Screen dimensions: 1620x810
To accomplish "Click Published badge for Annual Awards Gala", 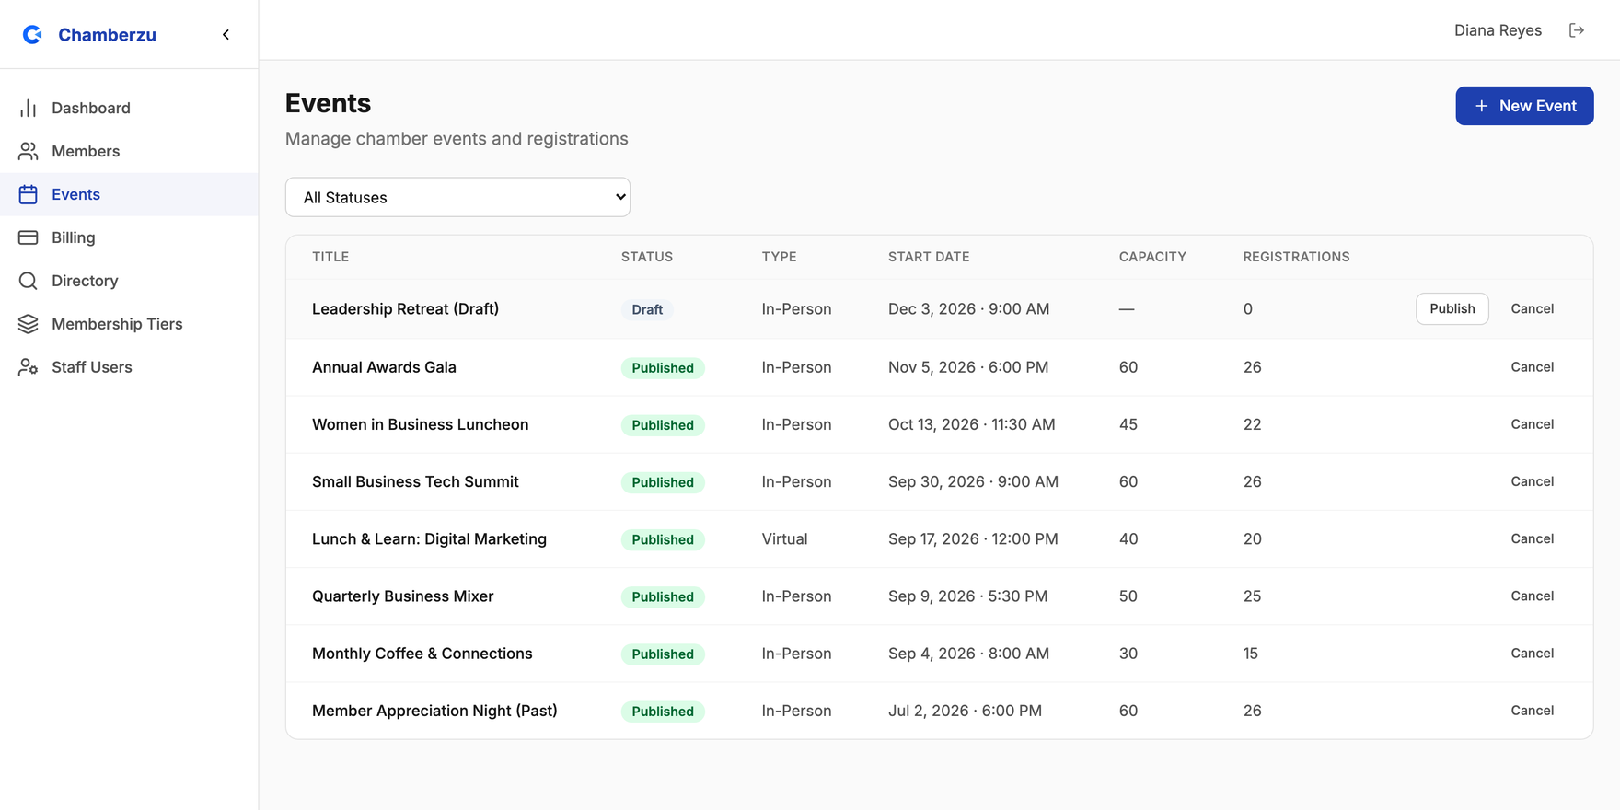I will point(663,368).
